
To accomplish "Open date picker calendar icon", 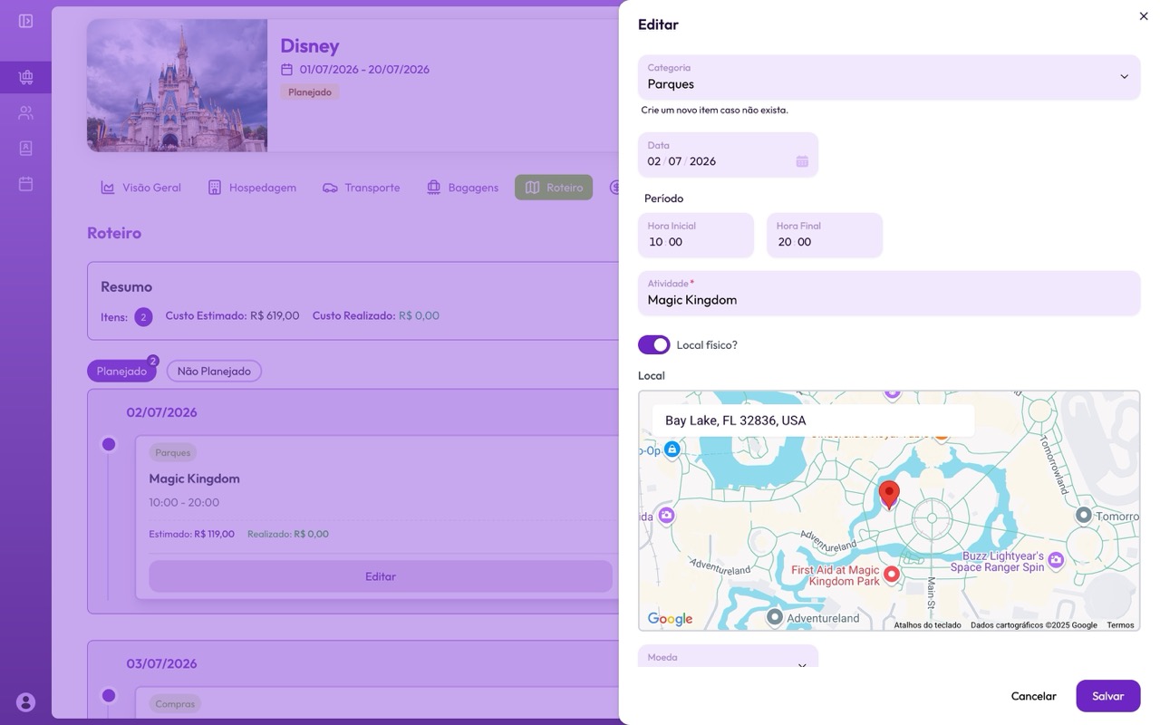I will 802,161.
